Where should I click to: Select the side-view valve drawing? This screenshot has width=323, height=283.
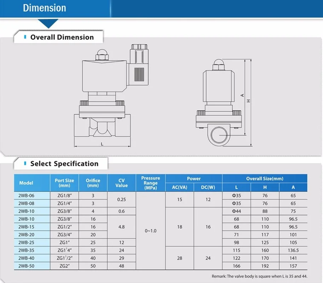(x=219, y=103)
